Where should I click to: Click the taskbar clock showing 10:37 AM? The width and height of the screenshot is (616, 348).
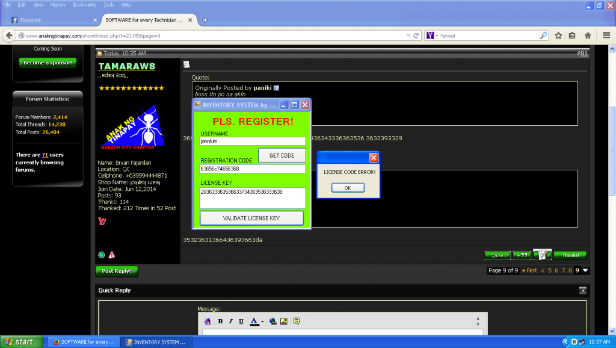click(599, 342)
